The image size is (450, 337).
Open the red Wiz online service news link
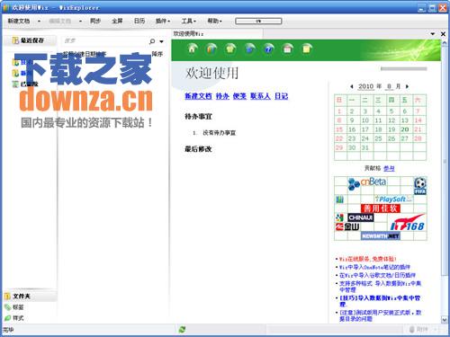coord(368,259)
